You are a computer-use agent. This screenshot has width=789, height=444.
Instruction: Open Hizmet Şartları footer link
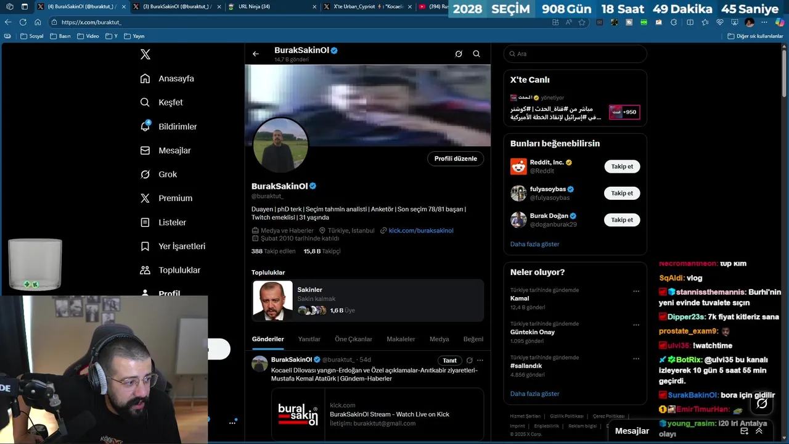click(x=525, y=416)
